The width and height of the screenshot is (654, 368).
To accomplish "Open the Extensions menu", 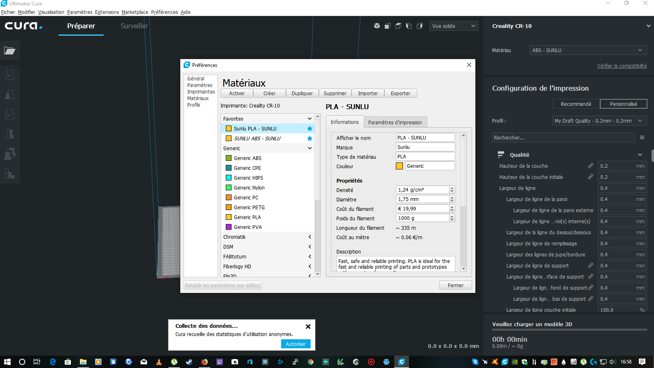I will (107, 12).
